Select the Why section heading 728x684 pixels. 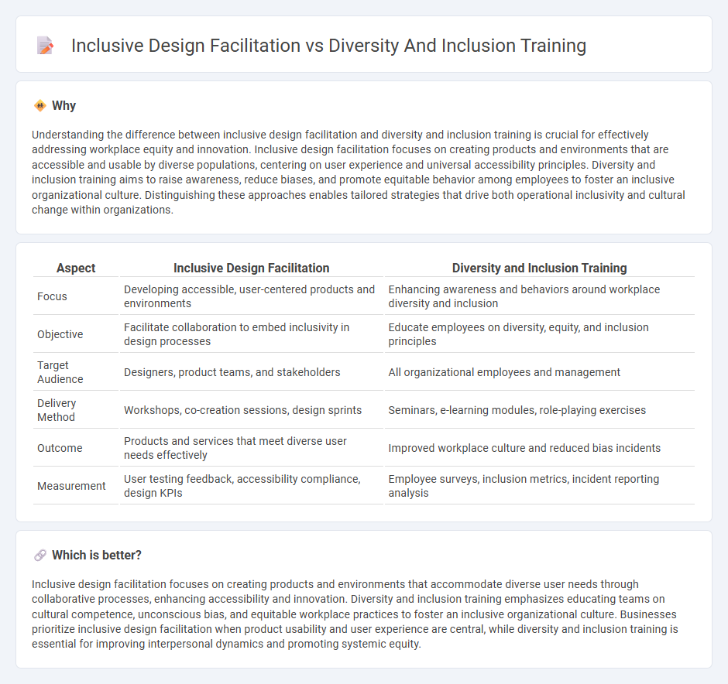[64, 106]
